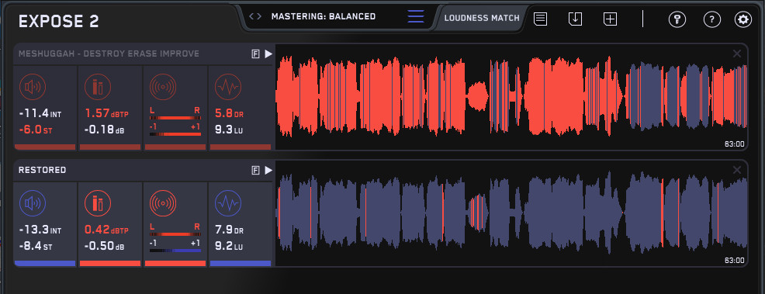The image size is (765, 294).
Task: Click red status bar under Restored peak
Action: 109,263
